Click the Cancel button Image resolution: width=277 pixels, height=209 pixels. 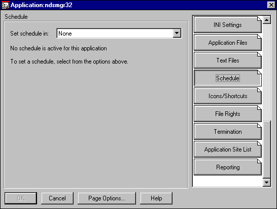57,198
